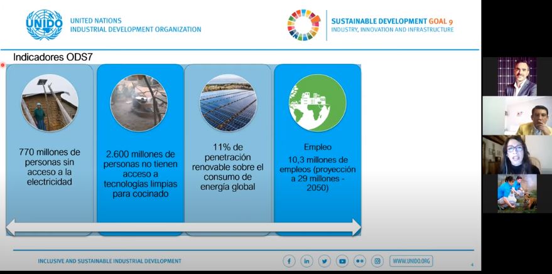Follow the WWW.UNIDO.ORG link
Screen dimensions: 552x274
[411, 261]
